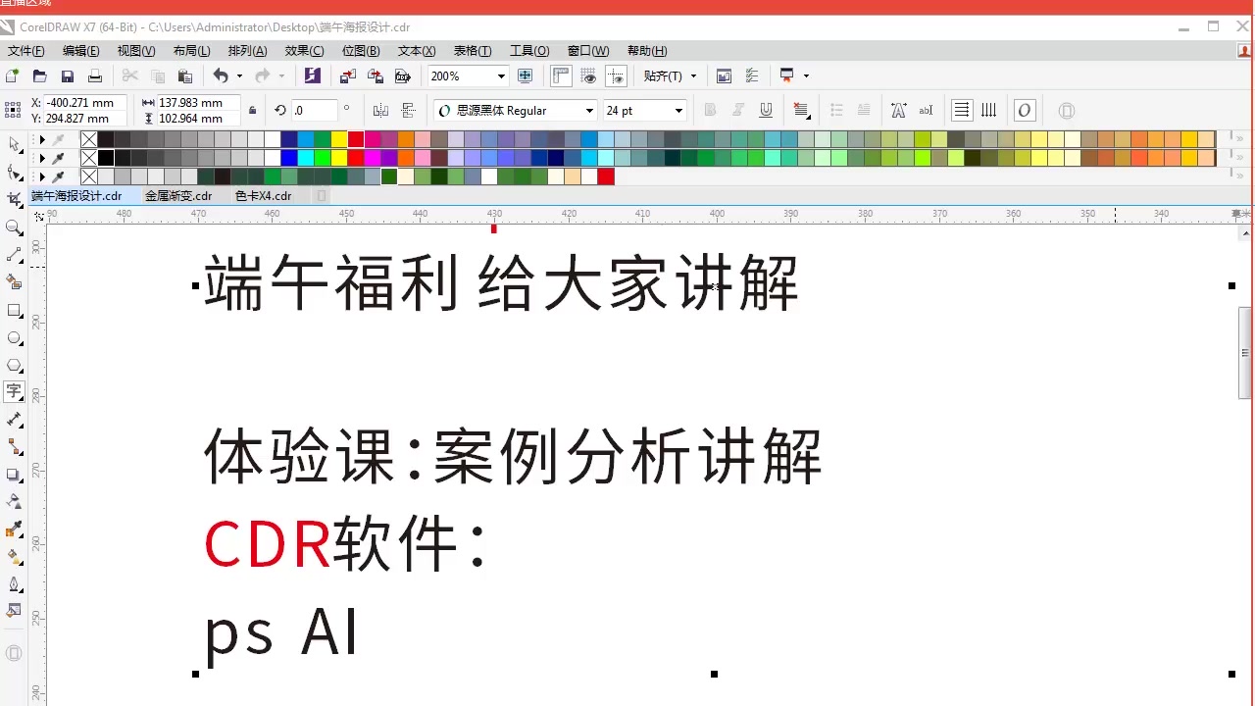Pick the Shape tool

coord(15,173)
